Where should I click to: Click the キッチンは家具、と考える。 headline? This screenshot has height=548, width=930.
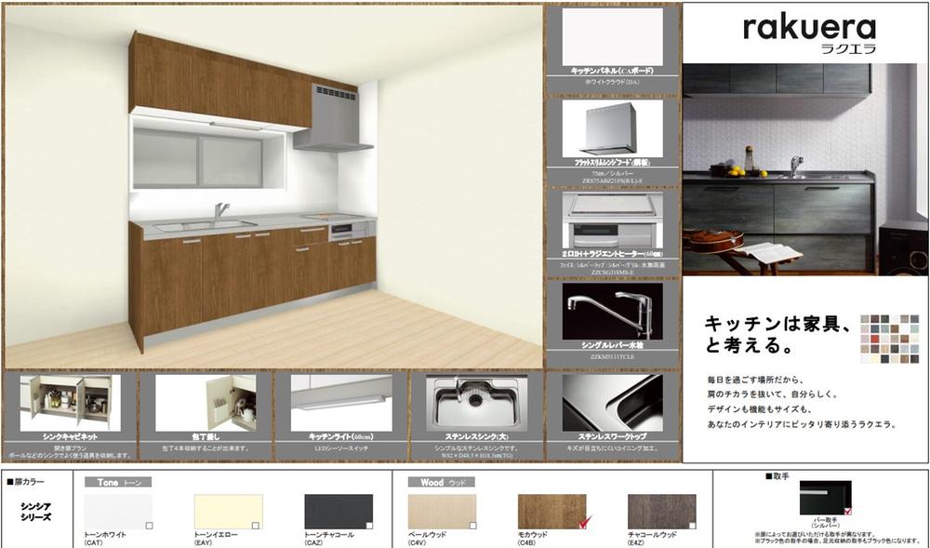click(x=778, y=335)
